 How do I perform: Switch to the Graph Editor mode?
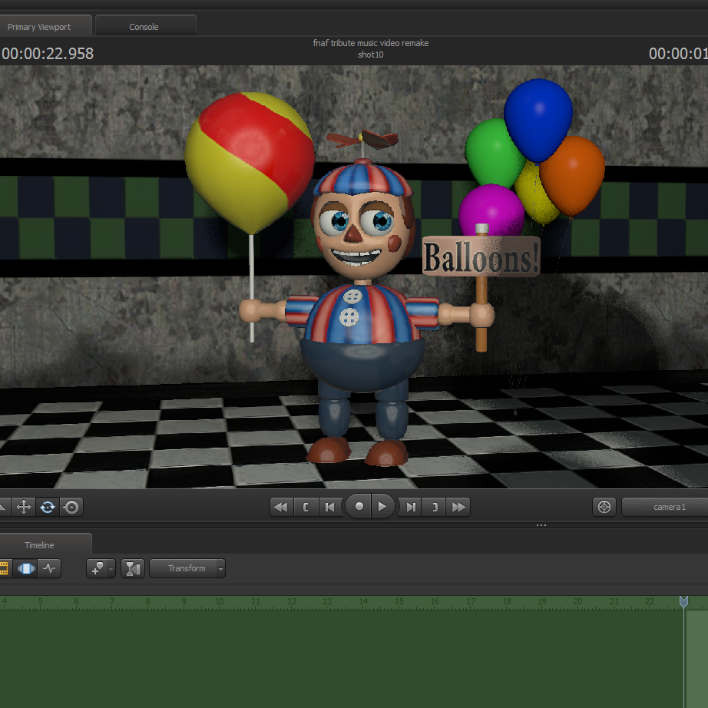[49, 569]
